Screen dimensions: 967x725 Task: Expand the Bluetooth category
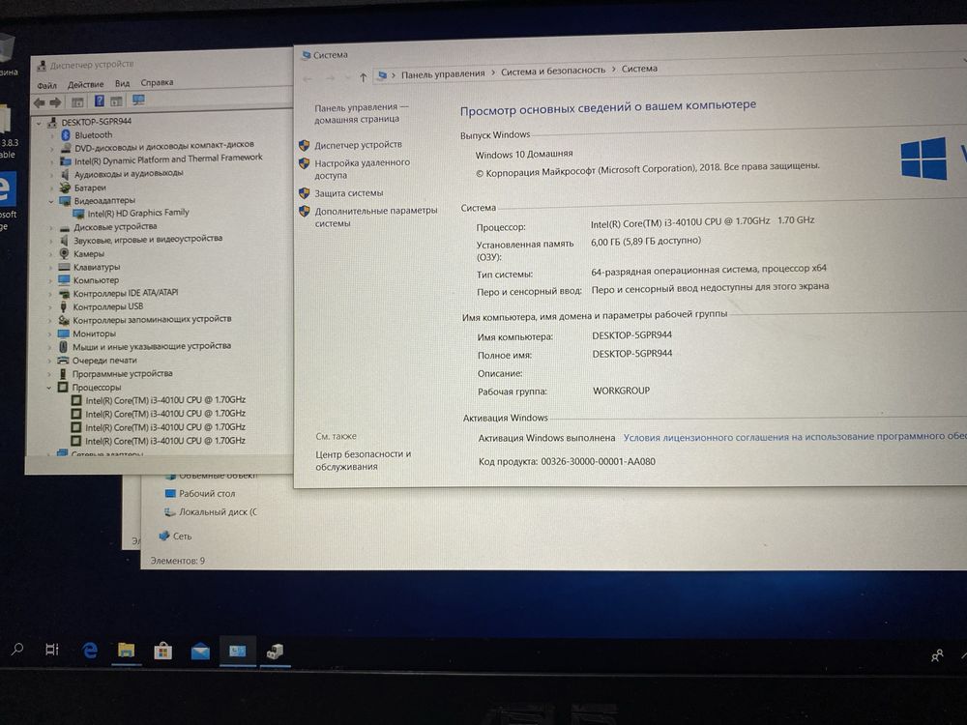pos(53,135)
